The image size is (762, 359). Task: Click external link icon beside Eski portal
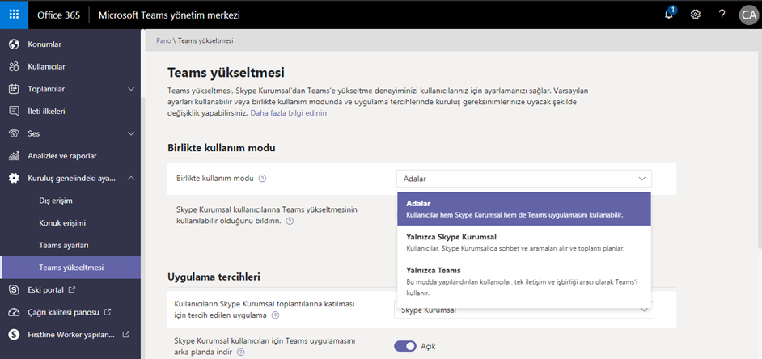click(73, 290)
